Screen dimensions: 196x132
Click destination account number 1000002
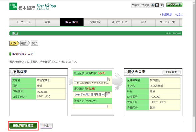pyautogui.click(x=155, y=97)
